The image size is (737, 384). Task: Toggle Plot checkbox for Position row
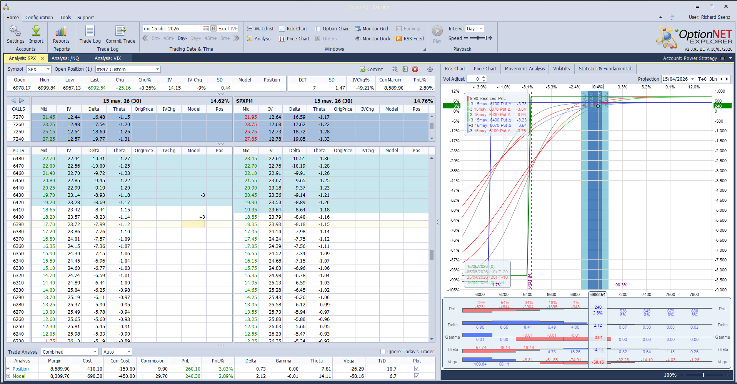[417, 369]
